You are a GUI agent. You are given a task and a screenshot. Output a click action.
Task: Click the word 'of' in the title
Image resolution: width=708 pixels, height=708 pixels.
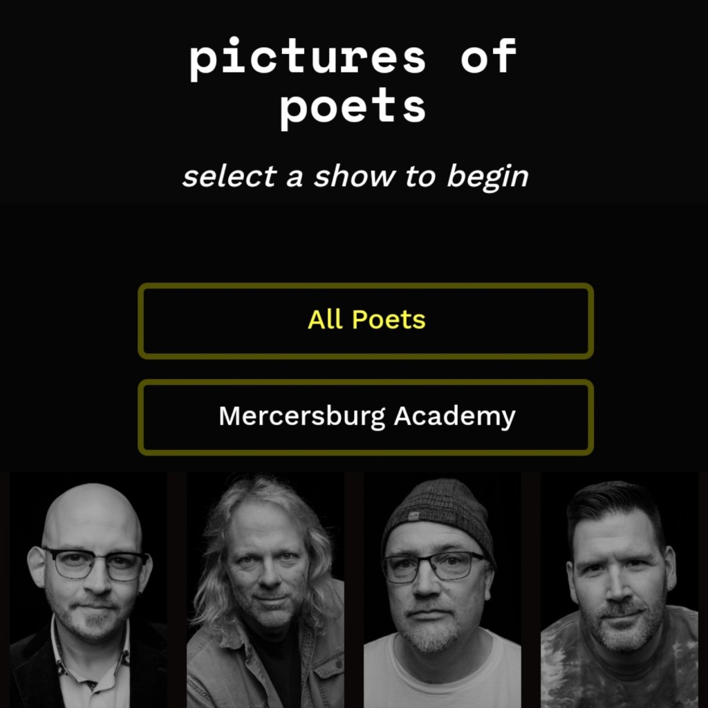click(489, 56)
